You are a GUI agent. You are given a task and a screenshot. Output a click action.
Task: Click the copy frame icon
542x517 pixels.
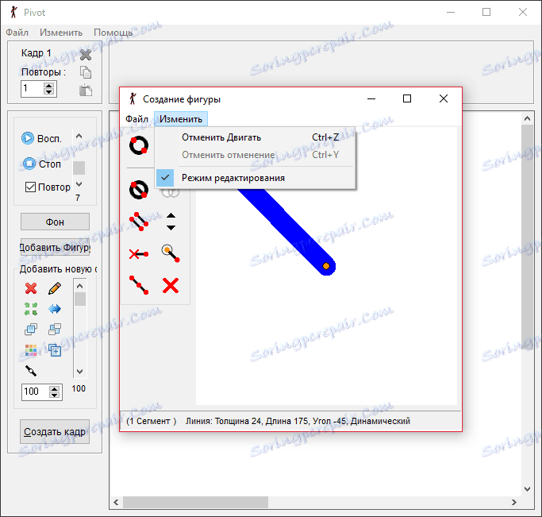pos(86,72)
